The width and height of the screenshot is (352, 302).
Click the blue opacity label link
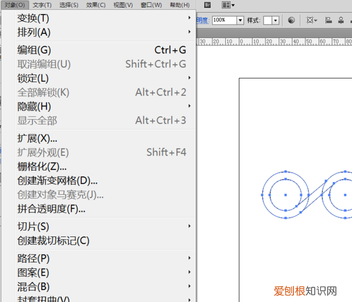coord(202,20)
